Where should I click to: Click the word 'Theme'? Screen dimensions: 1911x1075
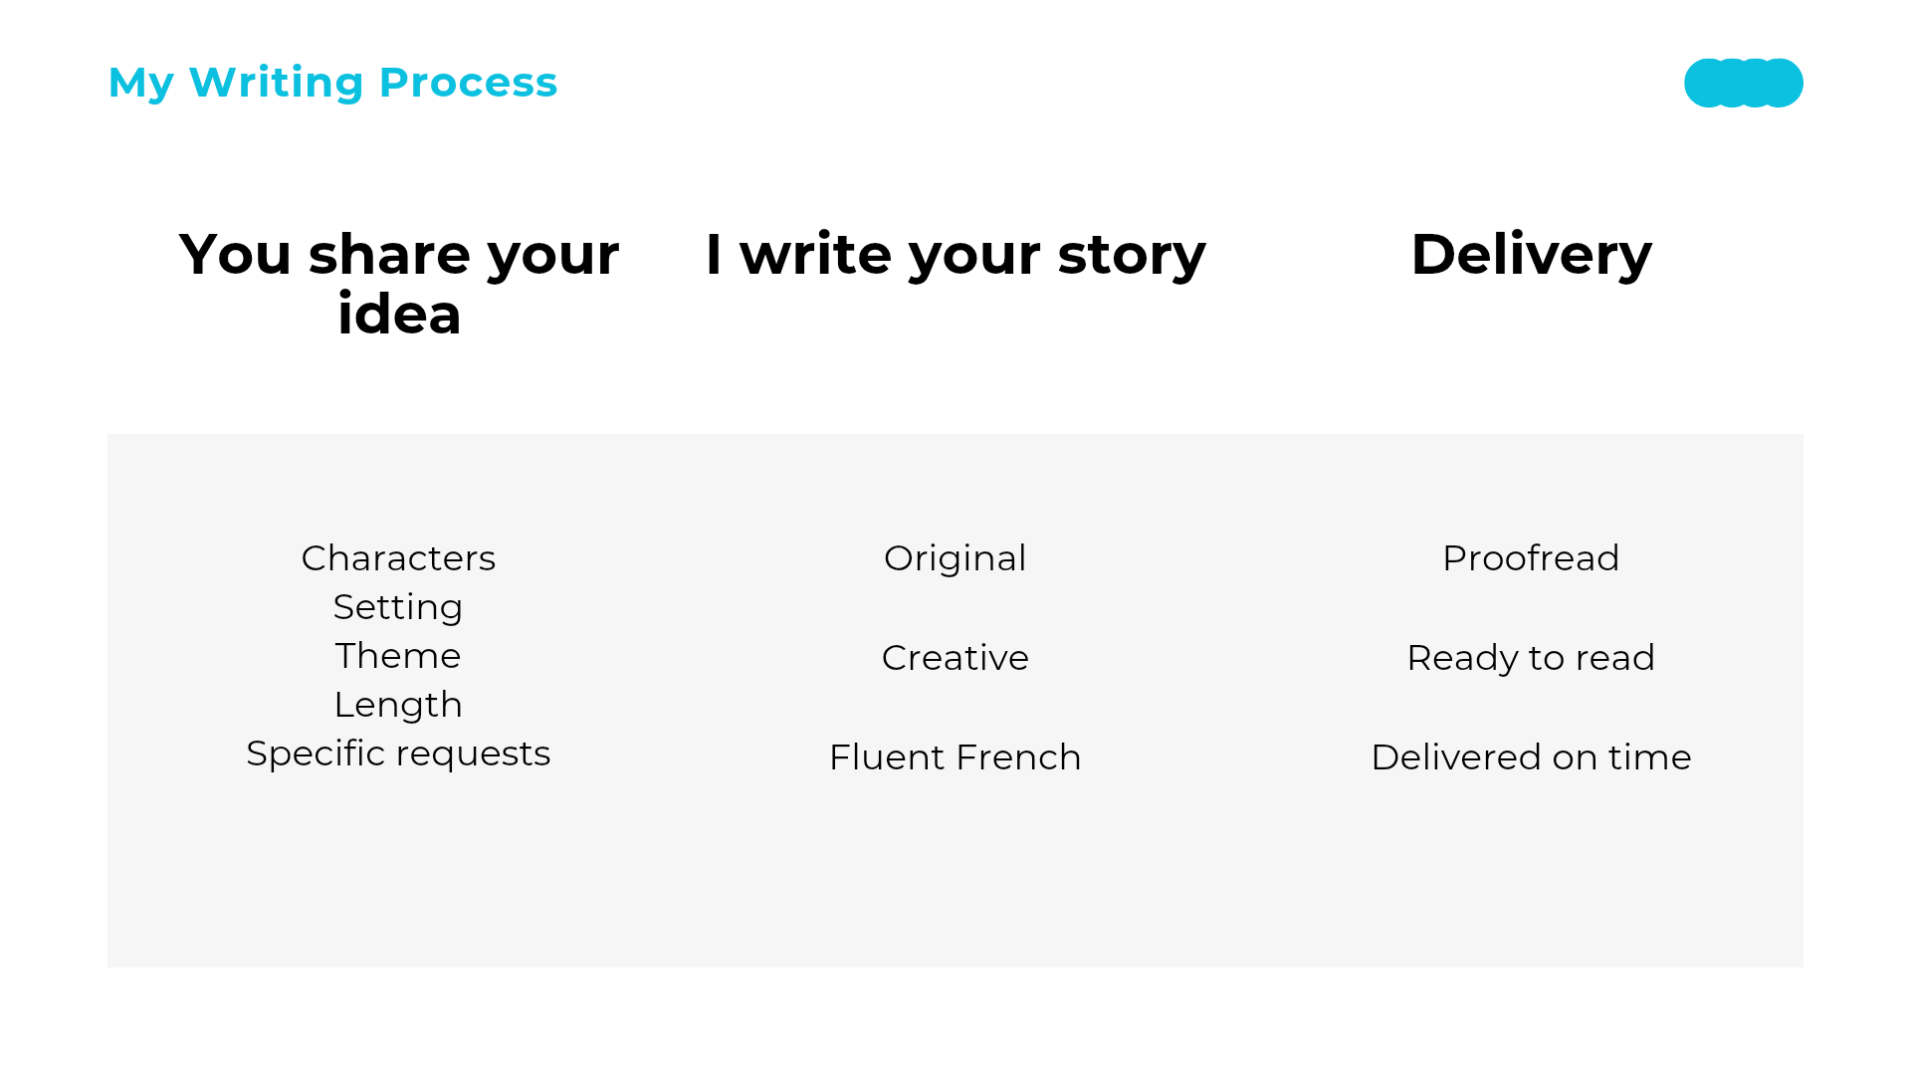pos(398,656)
